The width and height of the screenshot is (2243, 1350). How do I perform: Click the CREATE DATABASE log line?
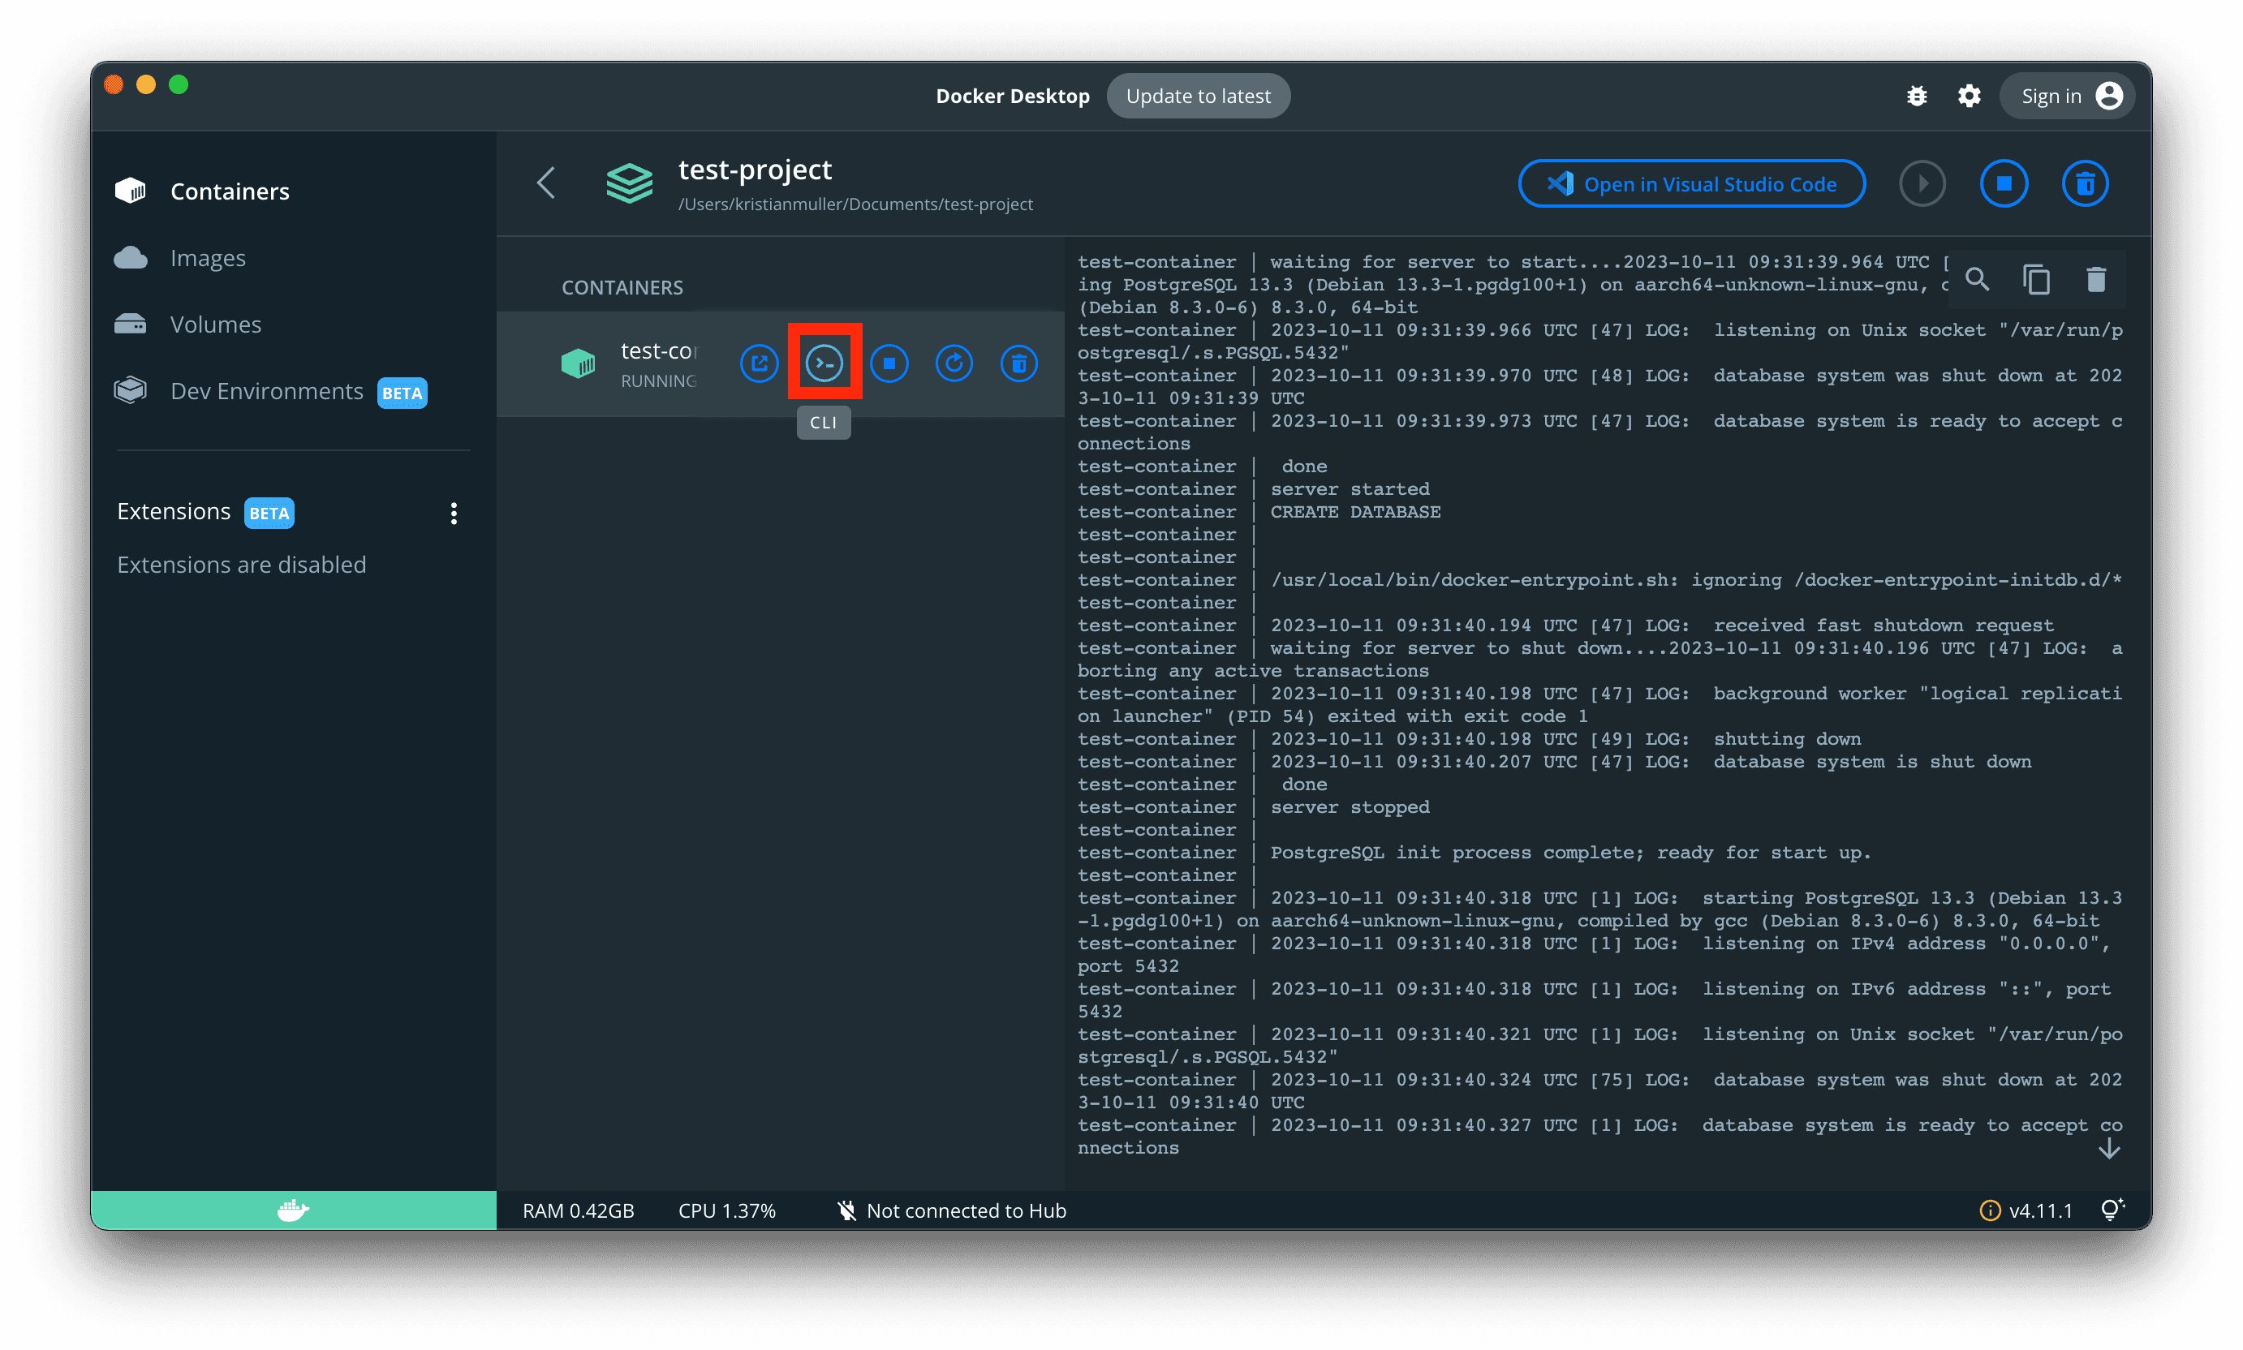[1355, 512]
